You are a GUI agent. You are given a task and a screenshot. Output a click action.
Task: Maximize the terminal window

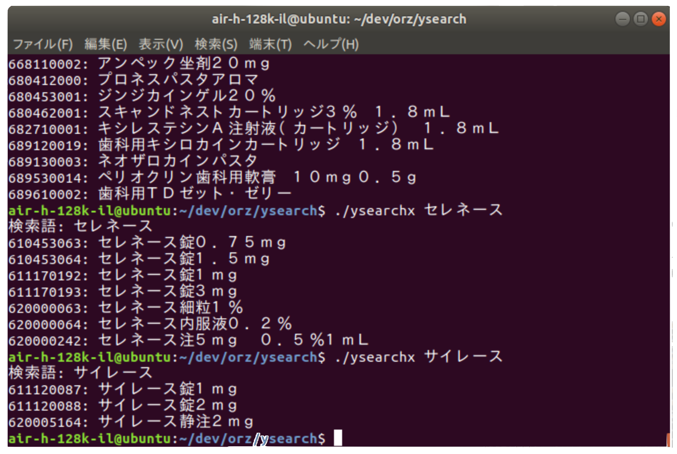(x=640, y=19)
